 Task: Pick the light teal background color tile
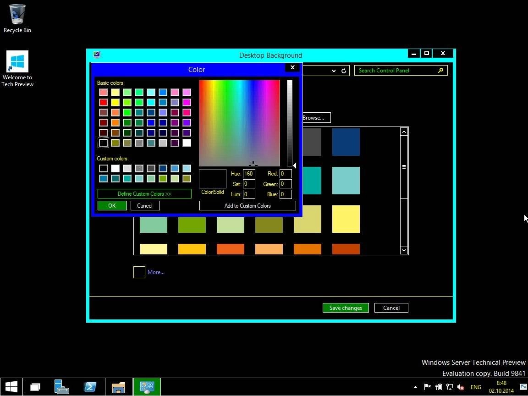tap(346, 181)
